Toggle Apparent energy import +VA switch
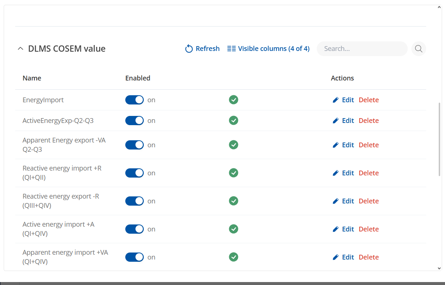 (x=135, y=257)
